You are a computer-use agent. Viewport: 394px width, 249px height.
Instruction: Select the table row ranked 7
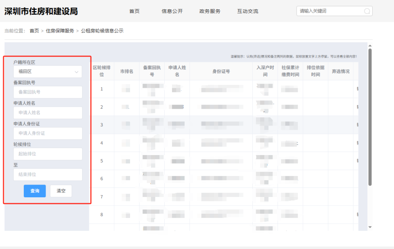[224, 197]
